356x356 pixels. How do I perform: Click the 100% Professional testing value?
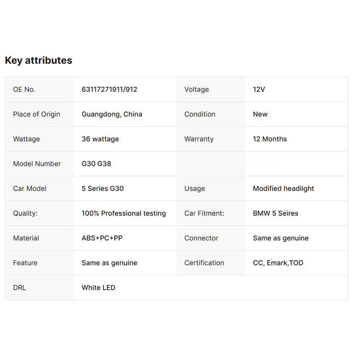(124, 213)
